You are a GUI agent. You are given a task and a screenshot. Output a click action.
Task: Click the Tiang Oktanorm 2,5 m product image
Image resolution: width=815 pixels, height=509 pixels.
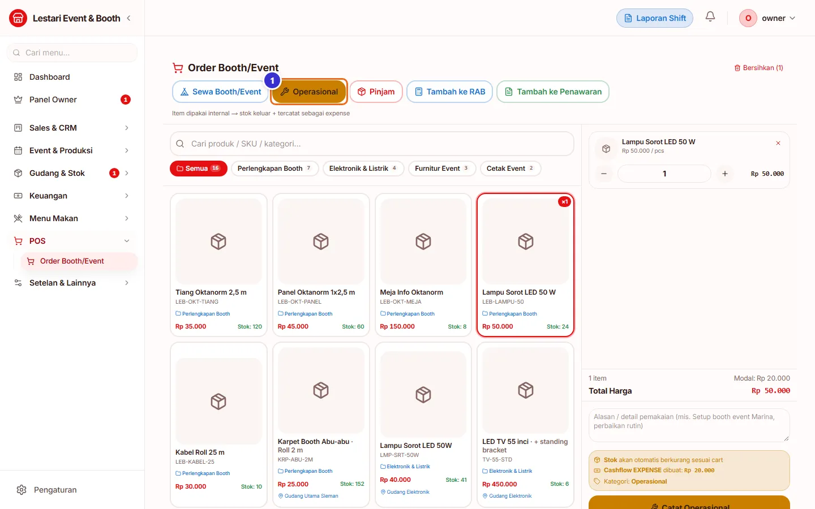(218, 241)
